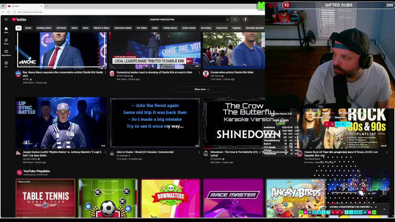Open more options for the Alice In Chains video

point(199,152)
